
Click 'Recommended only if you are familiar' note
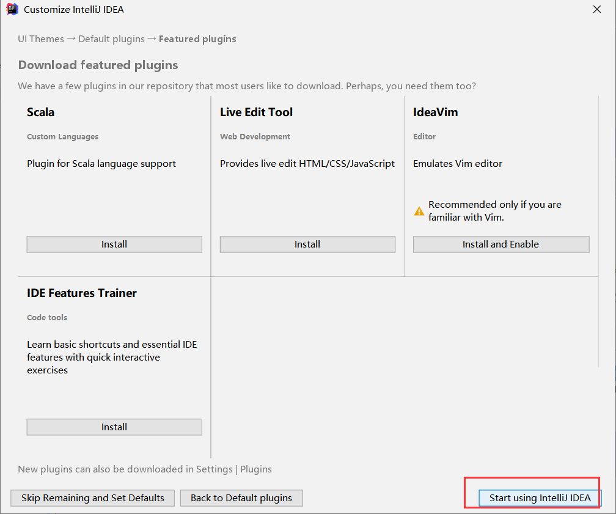coord(494,211)
